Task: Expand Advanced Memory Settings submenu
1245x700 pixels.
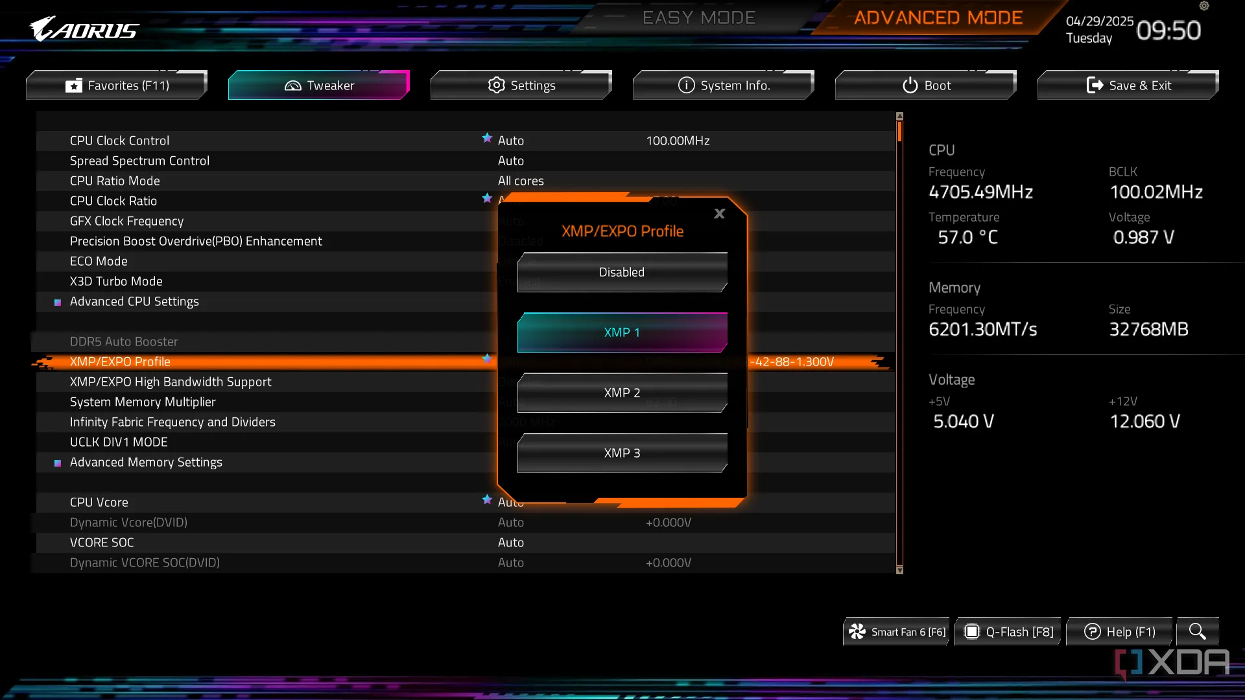Action: (146, 462)
